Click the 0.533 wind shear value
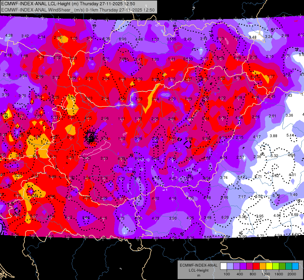The image size is (304, 280). click(x=188, y=59)
